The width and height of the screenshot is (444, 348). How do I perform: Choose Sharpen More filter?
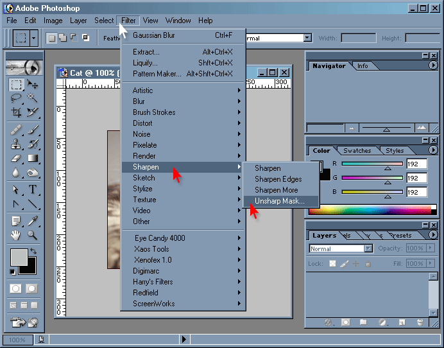281,190
